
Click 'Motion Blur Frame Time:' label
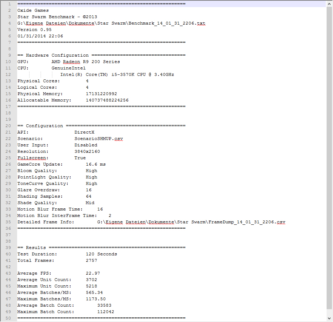click(50, 209)
